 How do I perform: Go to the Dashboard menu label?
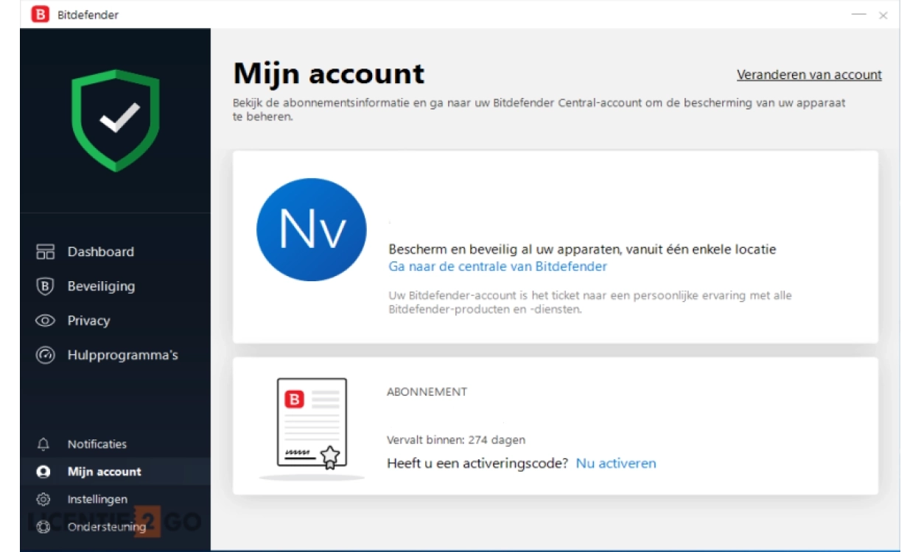(101, 252)
